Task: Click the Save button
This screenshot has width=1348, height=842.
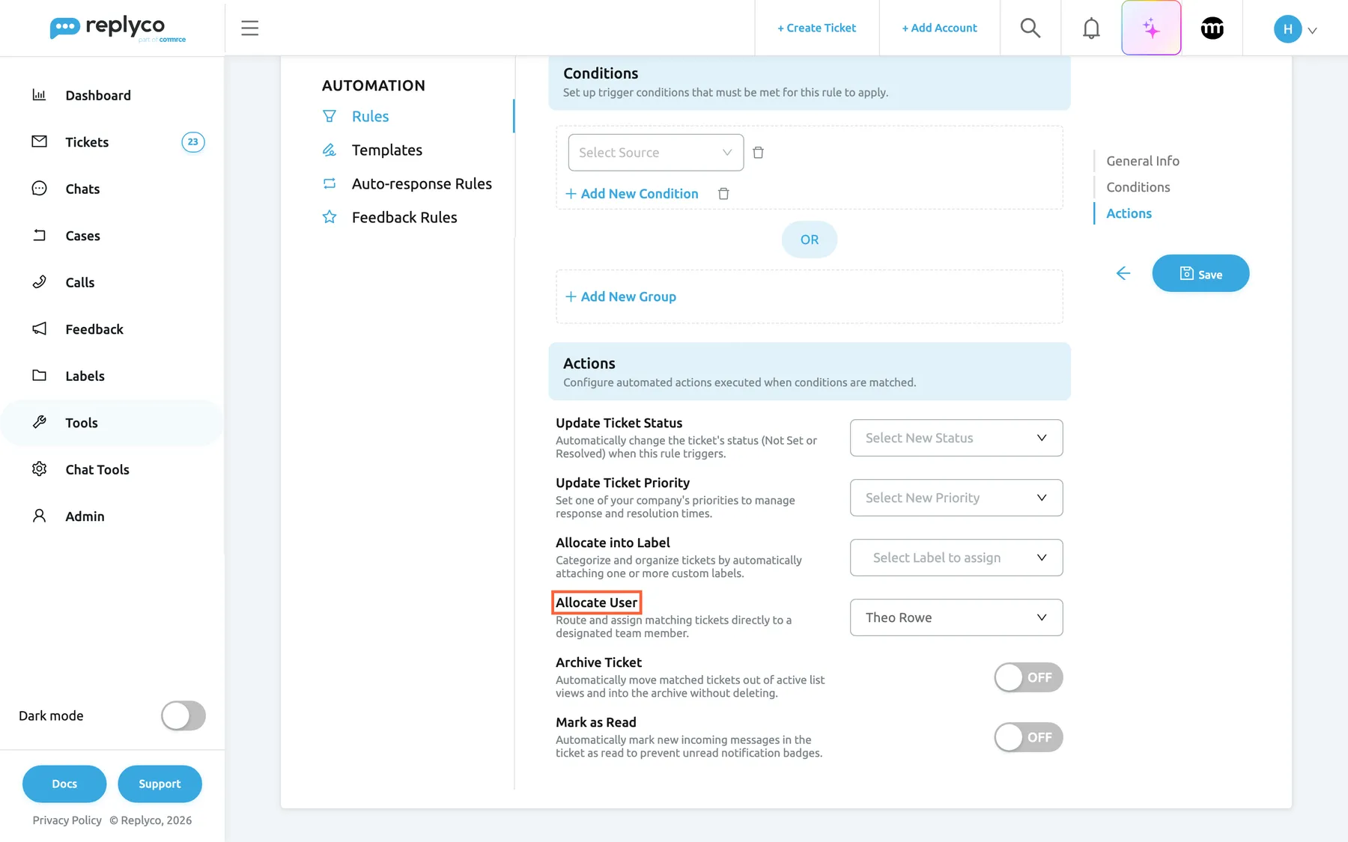Action: pos(1200,273)
